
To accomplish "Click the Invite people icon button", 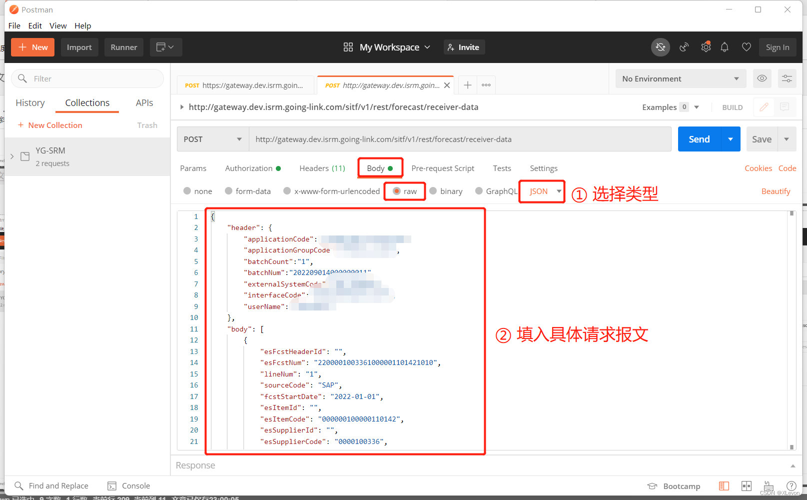I will click(464, 47).
